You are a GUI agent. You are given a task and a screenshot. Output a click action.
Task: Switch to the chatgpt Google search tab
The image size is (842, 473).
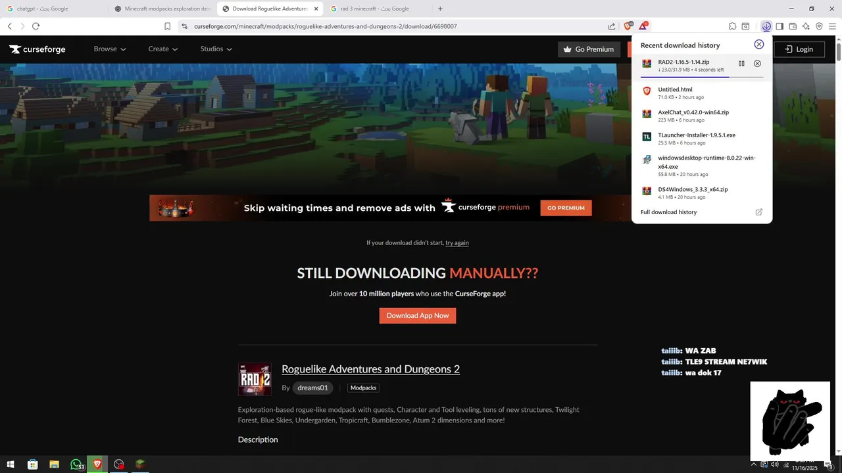pyautogui.click(x=54, y=9)
